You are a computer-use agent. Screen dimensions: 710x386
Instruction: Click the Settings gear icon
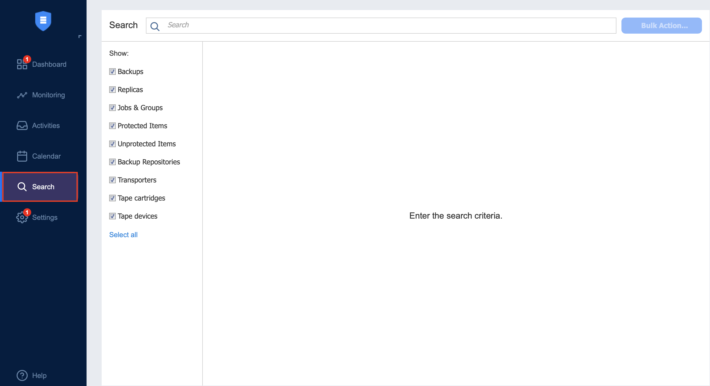click(22, 217)
